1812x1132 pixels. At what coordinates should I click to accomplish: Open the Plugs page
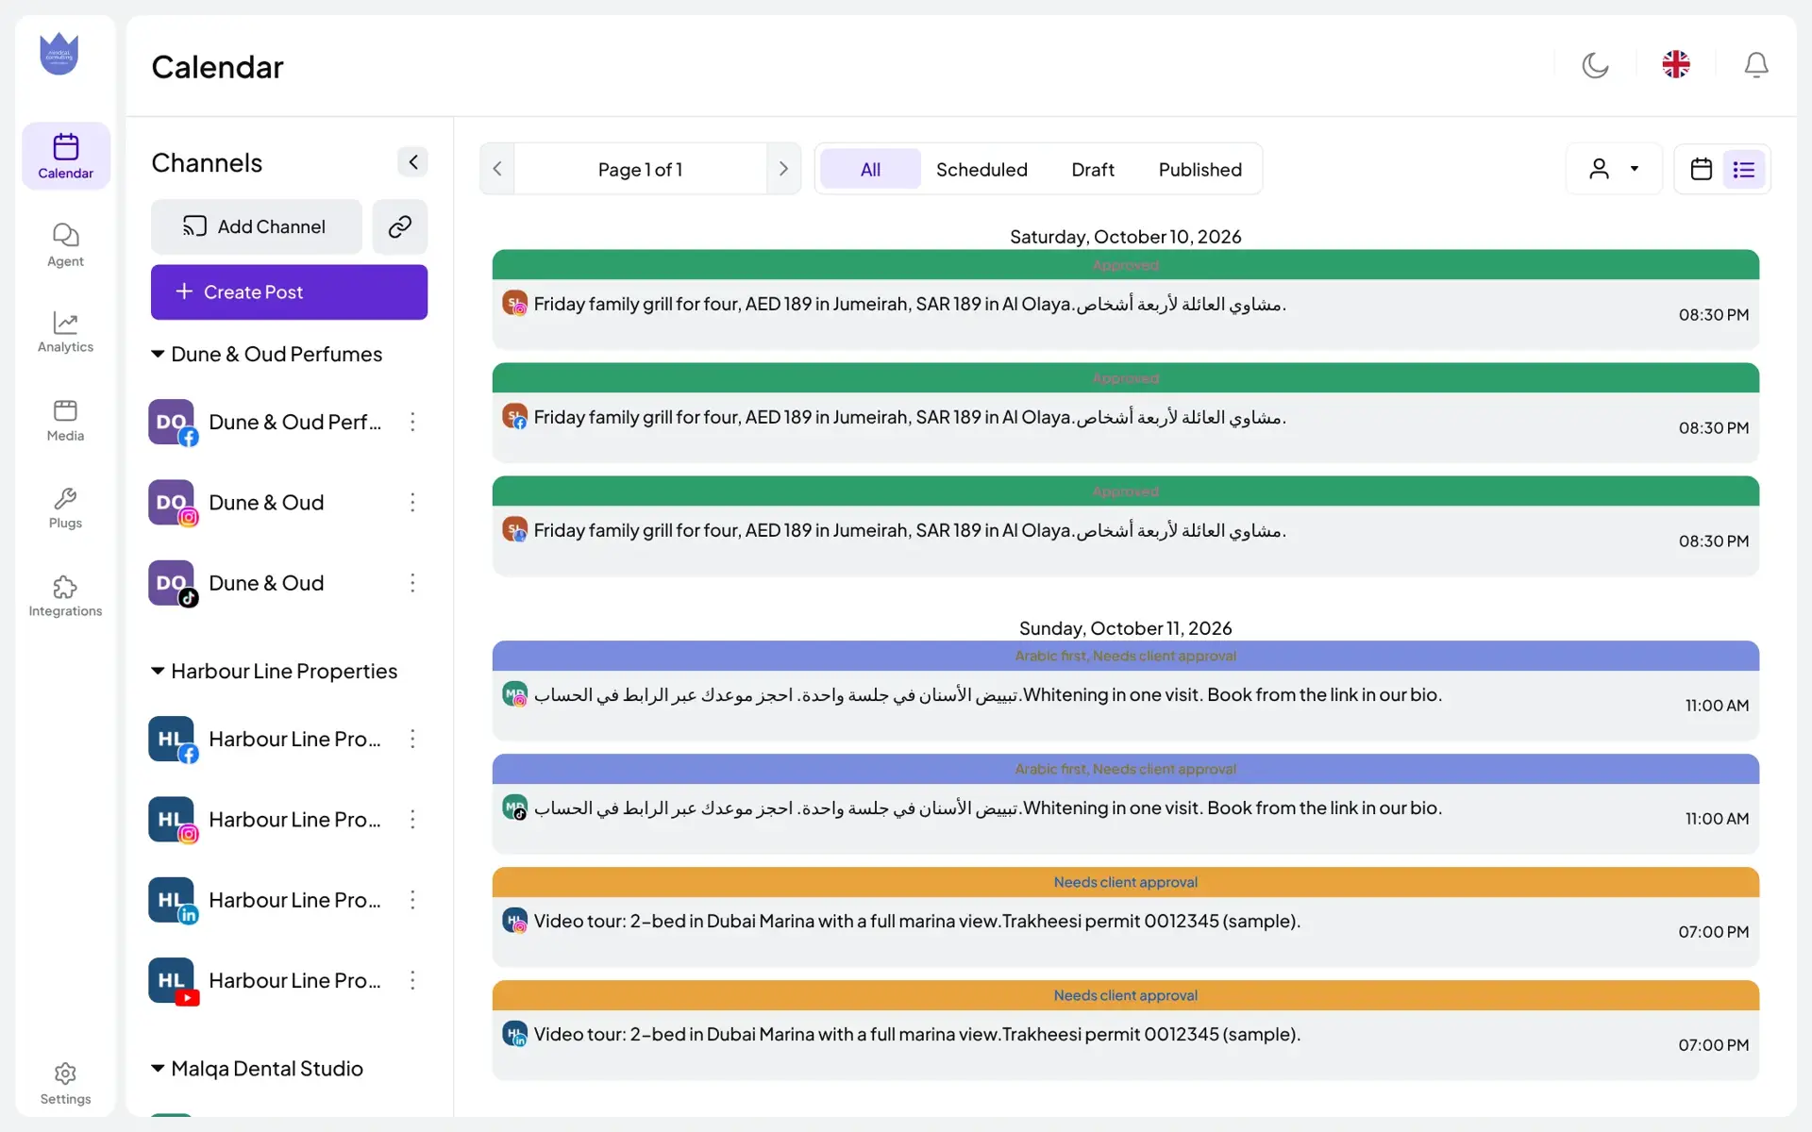click(x=65, y=508)
